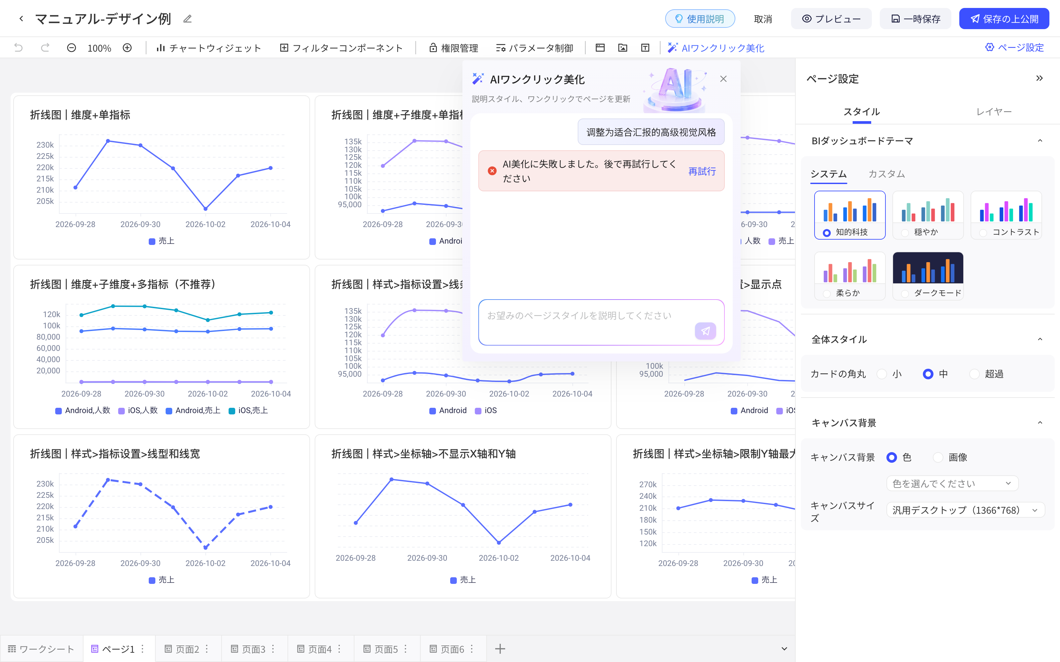This screenshot has height=662, width=1060.
Task: Choose 画像 for canvas background
Action: click(x=938, y=457)
